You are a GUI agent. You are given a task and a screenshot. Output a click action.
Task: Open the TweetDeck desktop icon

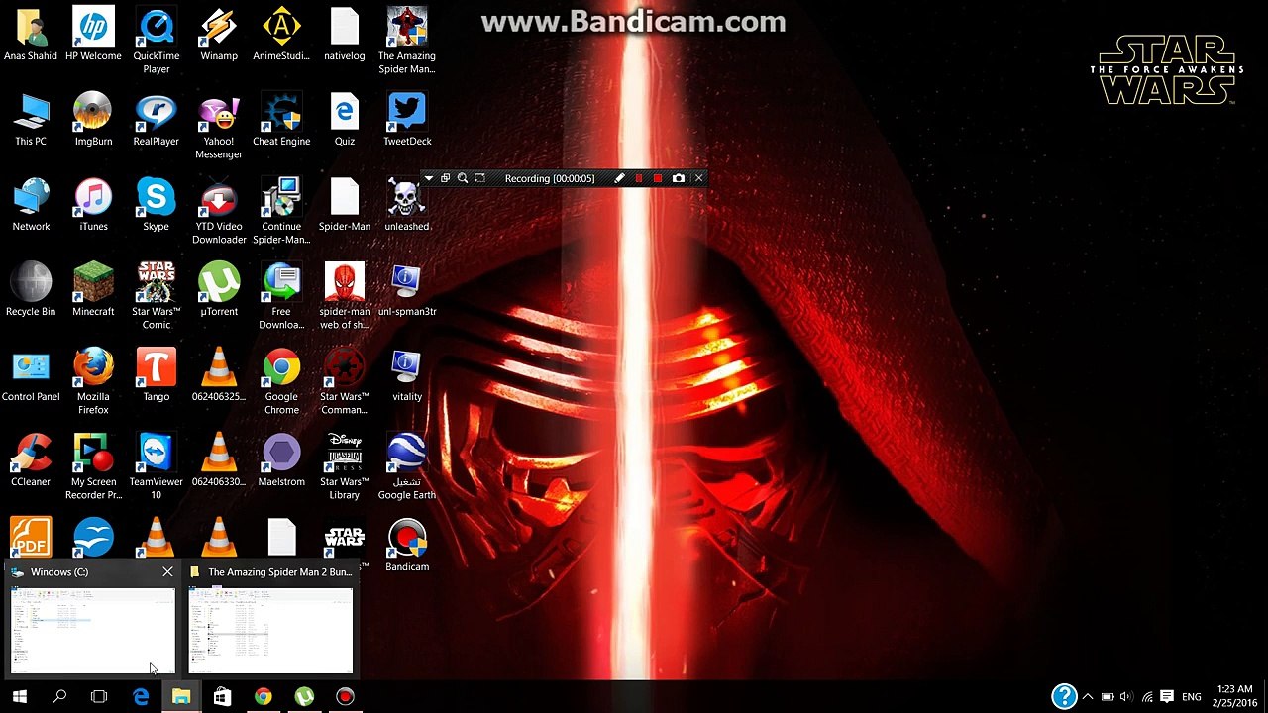tap(407, 120)
